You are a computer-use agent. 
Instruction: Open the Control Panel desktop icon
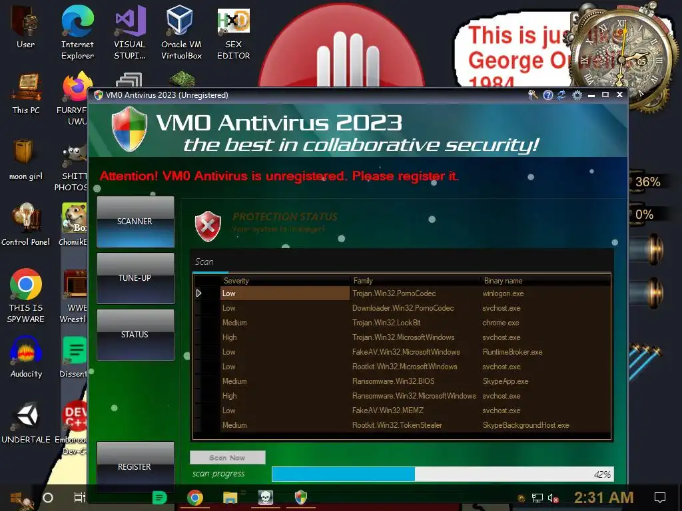(x=26, y=225)
